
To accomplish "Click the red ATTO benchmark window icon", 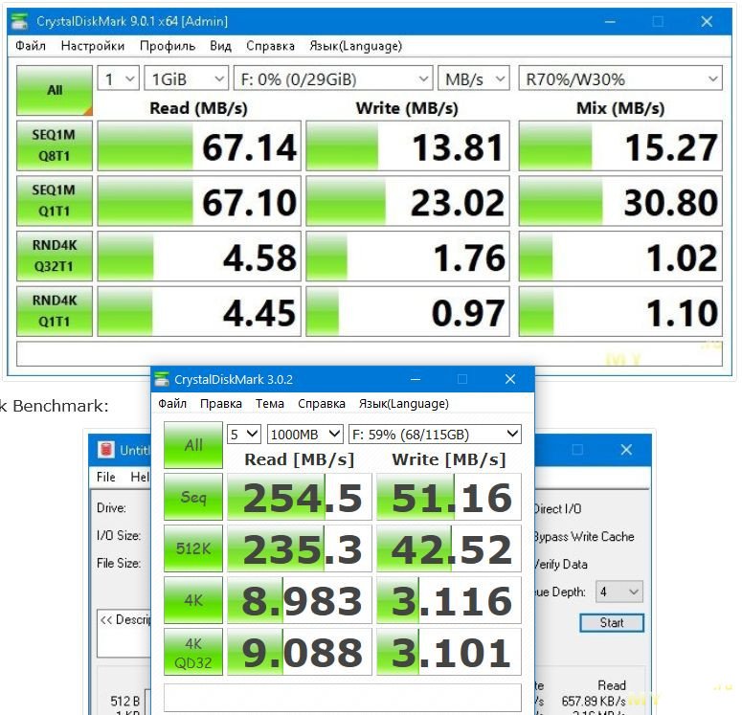I will coord(103,449).
